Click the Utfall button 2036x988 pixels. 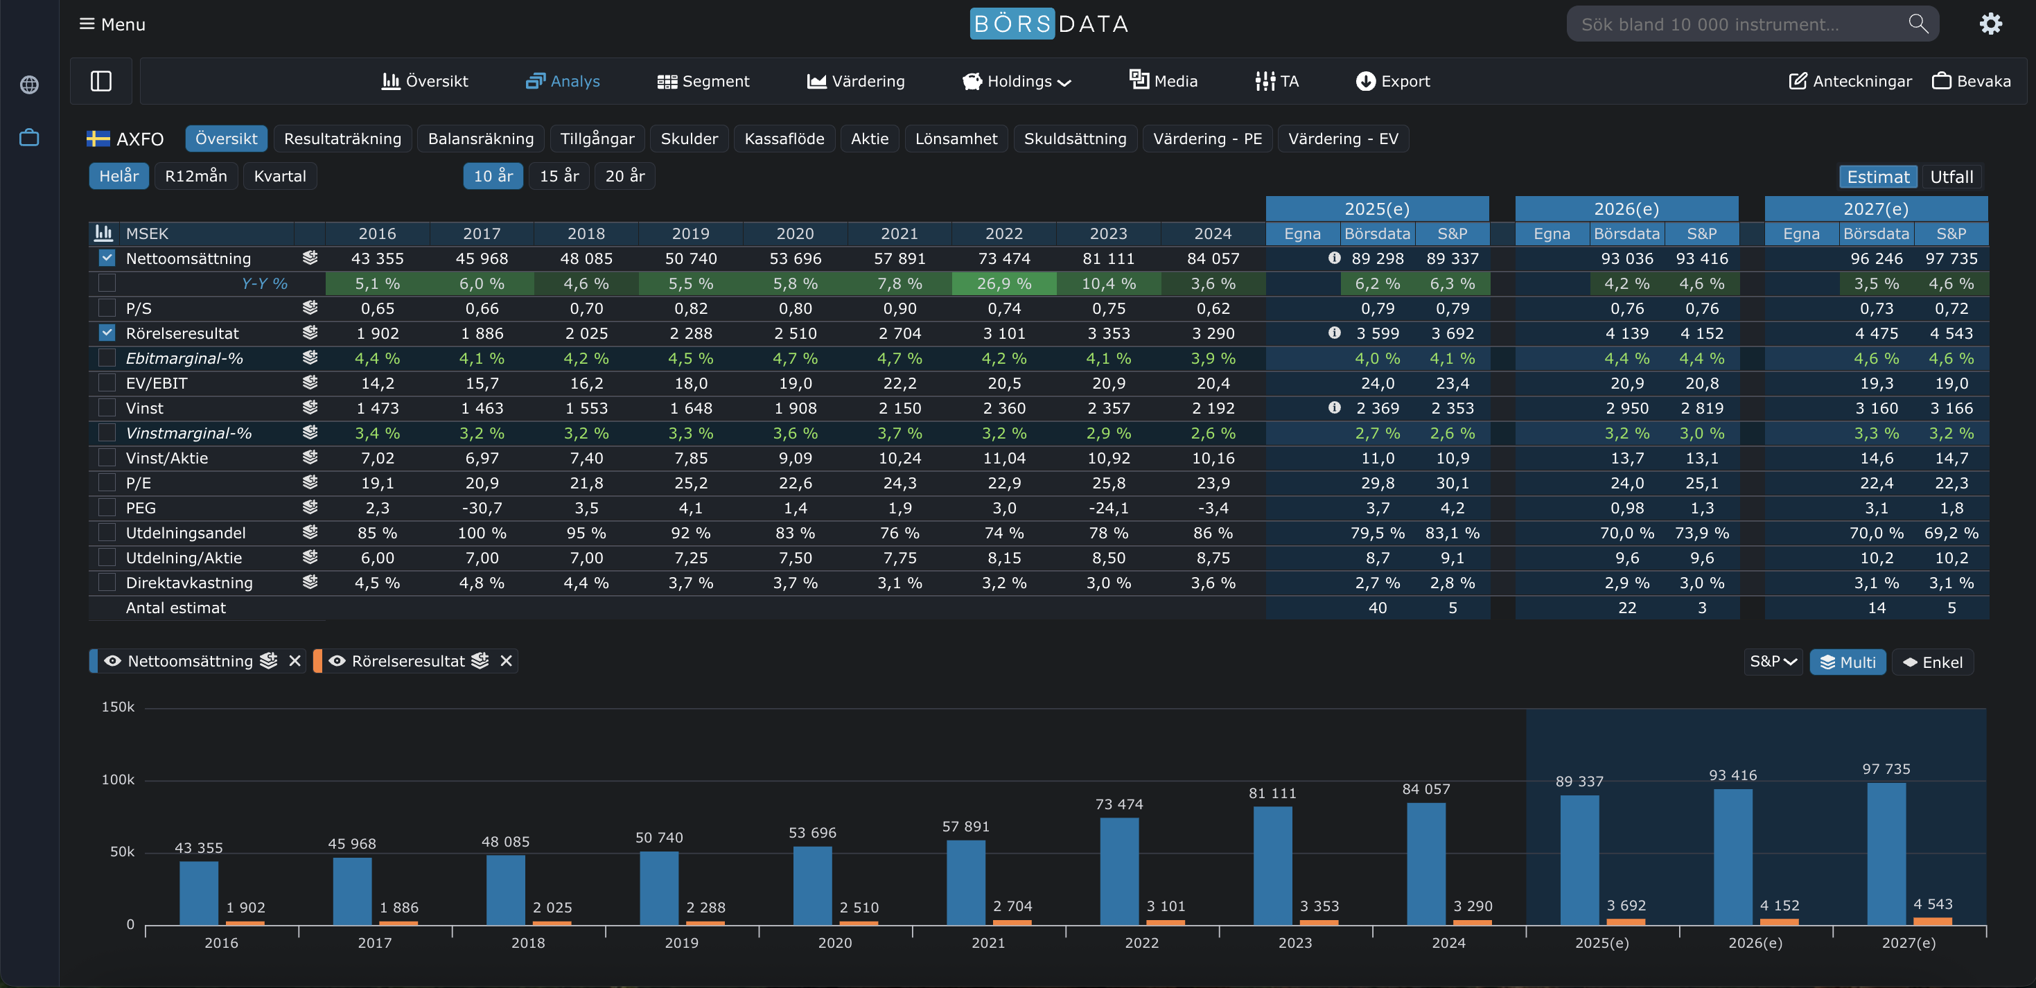point(1951,176)
